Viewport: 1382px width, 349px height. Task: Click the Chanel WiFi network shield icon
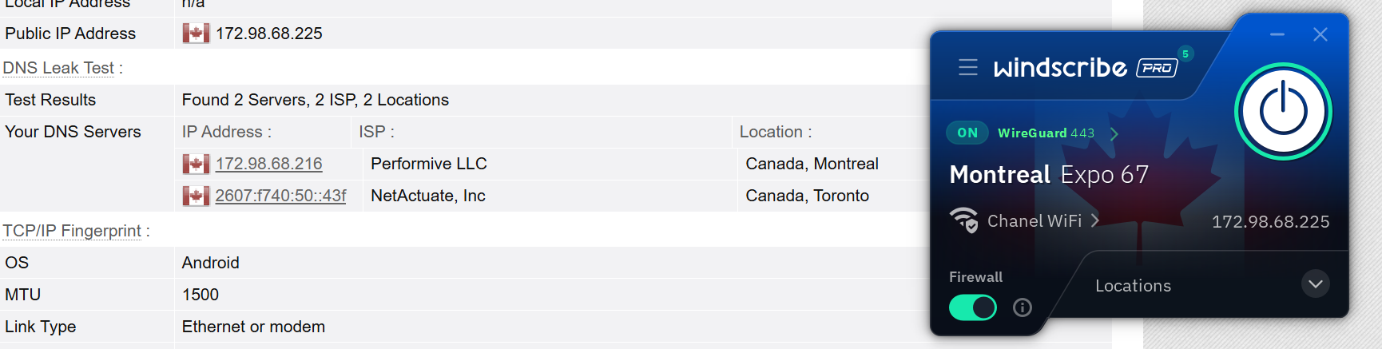click(963, 220)
